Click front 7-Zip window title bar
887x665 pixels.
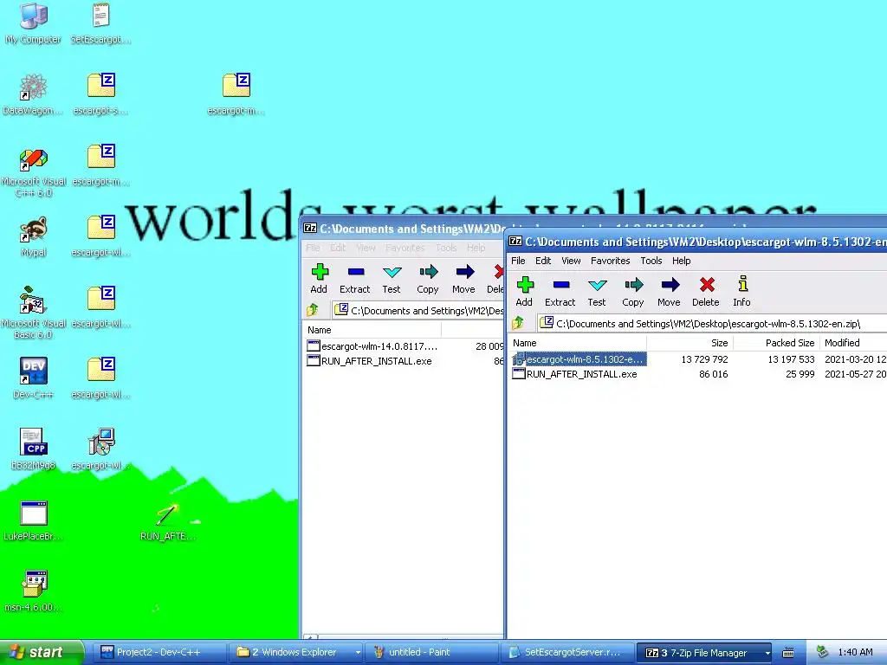coord(697,242)
